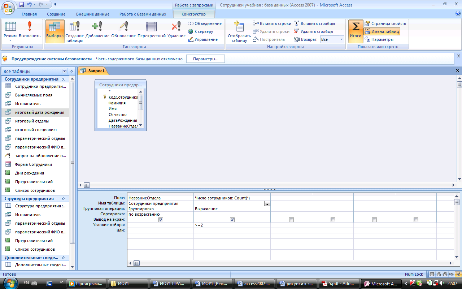Image resolution: width=462 pixels, height=289 pixels.
Task: Choose the Обновление query type
Action: coord(123,31)
